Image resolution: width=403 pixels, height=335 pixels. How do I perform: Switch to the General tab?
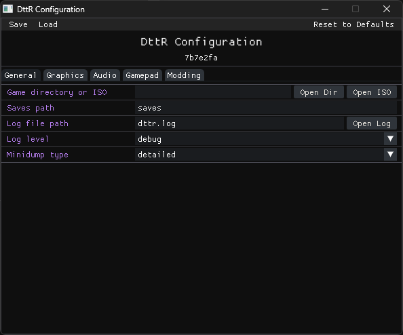click(x=20, y=75)
